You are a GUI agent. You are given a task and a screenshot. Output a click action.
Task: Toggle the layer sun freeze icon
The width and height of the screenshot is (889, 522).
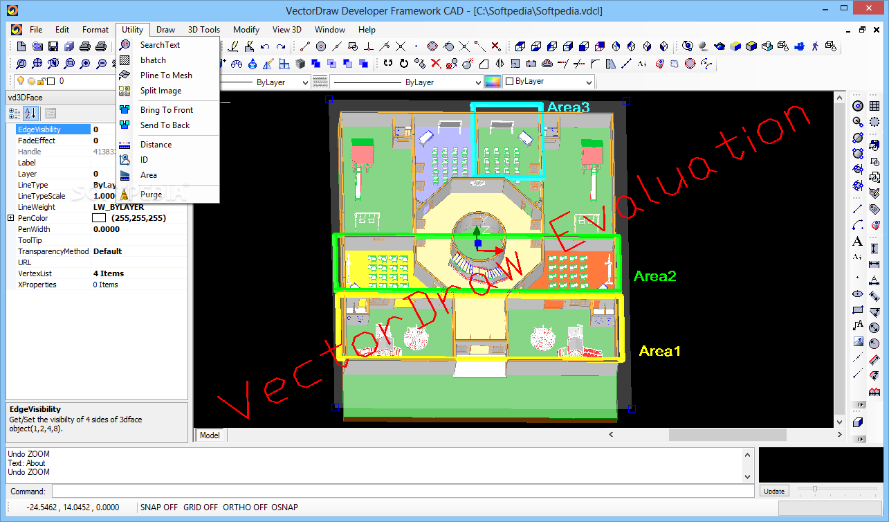pyautogui.click(x=31, y=81)
